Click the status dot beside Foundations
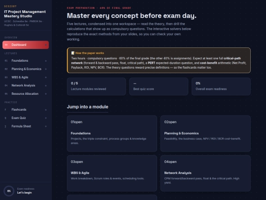Screen dimensions: 266x200 (x=46, y=61)
